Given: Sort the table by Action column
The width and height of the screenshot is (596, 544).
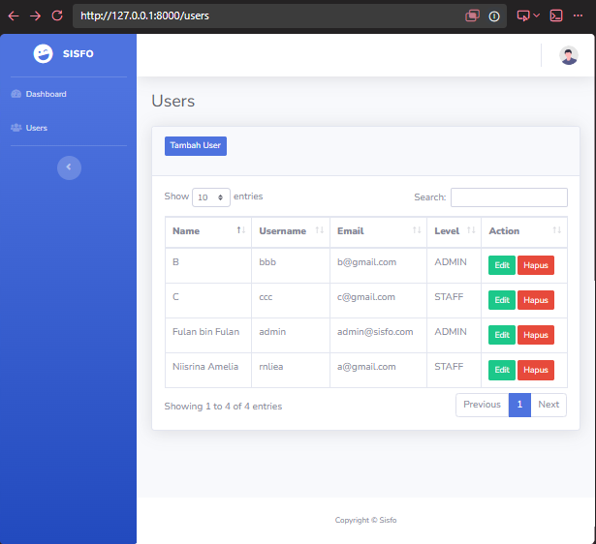Looking at the screenshot, I should point(524,231).
